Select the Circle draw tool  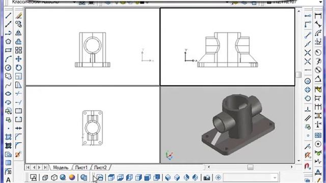point(8,68)
